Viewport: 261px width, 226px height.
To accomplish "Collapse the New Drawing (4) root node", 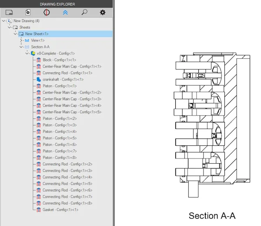I will [3, 21].
